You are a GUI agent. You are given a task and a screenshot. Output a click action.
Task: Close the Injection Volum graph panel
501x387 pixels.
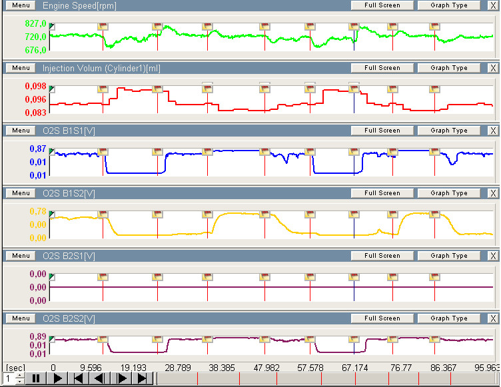[492, 68]
